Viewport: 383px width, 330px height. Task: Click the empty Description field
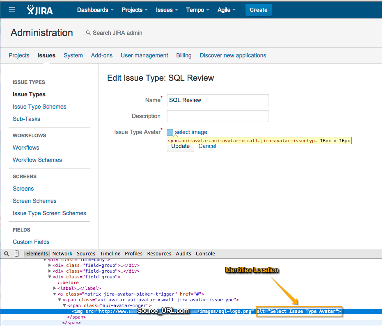pyautogui.click(x=218, y=116)
